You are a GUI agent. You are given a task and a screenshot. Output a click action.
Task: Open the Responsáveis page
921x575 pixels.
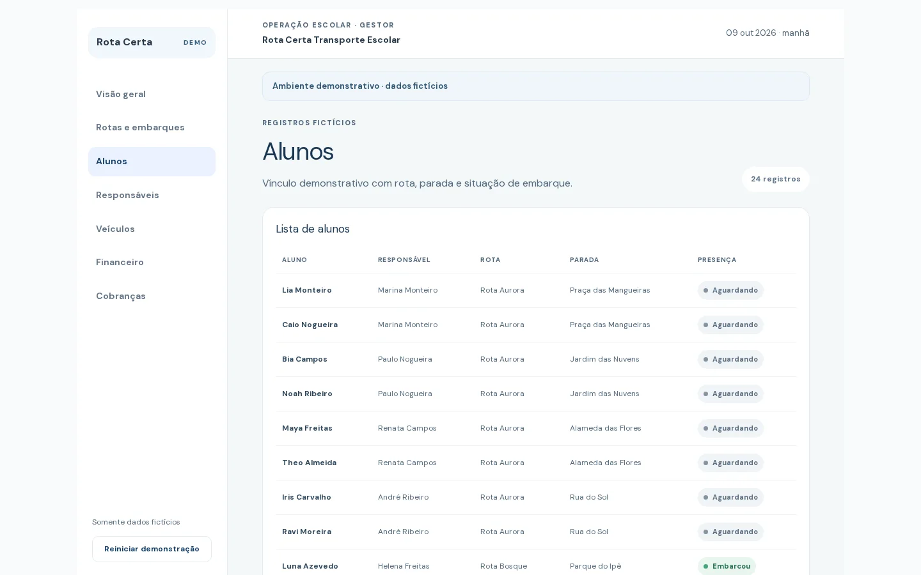click(152, 195)
